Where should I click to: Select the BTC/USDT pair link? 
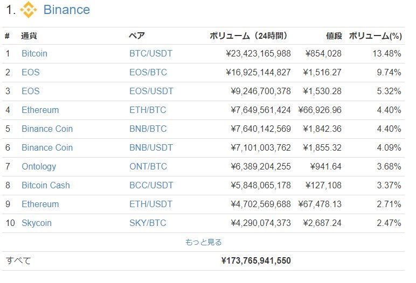tap(150, 54)
